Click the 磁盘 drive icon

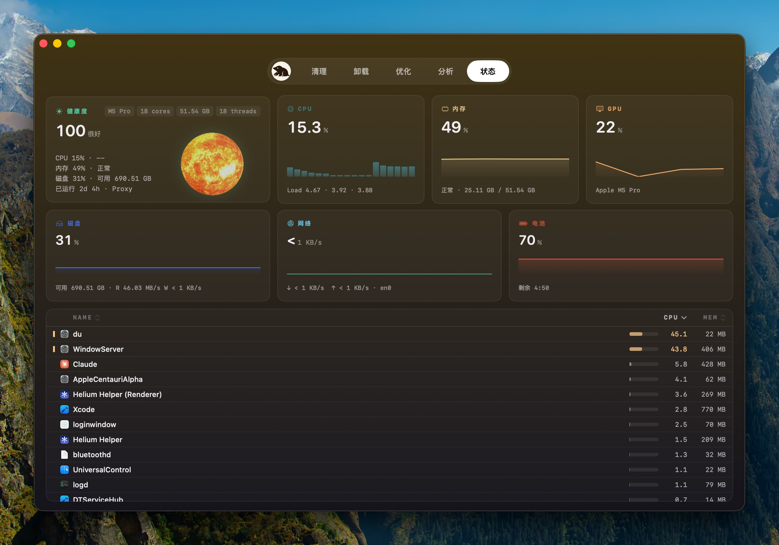pos(59,223)
